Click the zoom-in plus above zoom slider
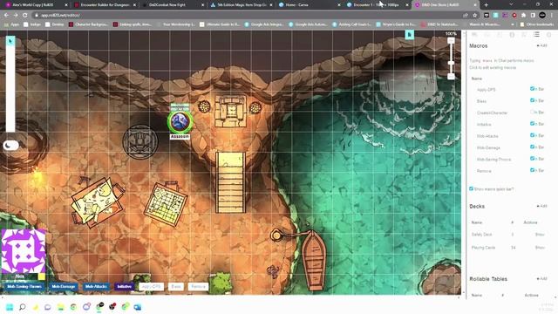The image size is (558, 314). 451,41
